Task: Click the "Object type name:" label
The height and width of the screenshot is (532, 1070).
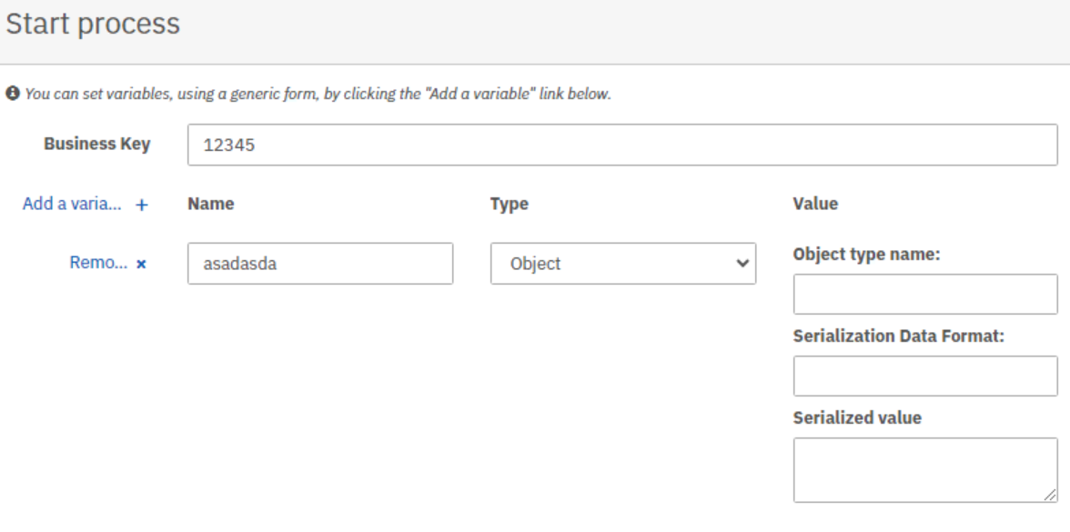Action: click(866, 255)
